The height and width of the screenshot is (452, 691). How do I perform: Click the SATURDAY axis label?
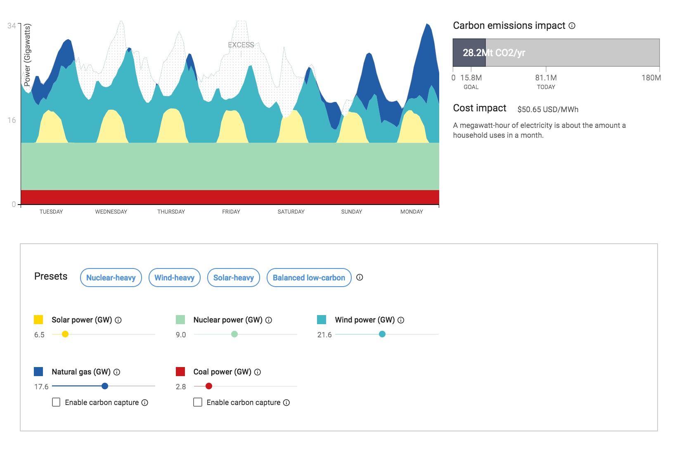(x=291, y=212)
